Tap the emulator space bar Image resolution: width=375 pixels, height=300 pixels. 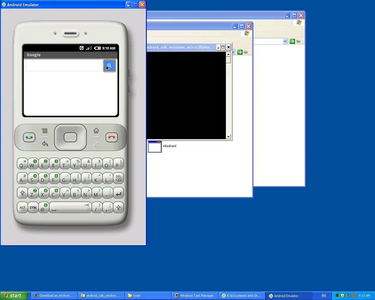point(70,207)
